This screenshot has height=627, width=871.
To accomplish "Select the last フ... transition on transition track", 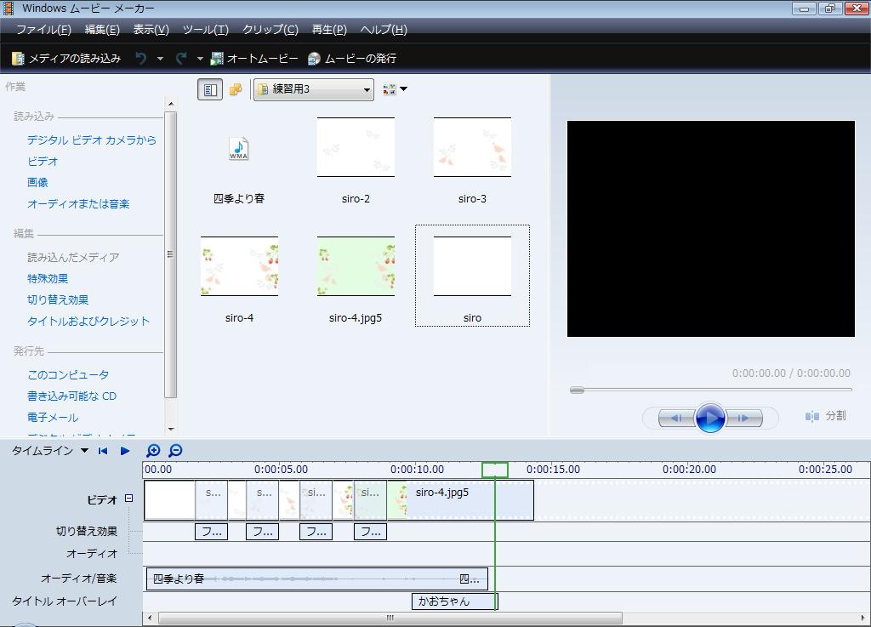I will pyautogui.click(x=371, y=532).
